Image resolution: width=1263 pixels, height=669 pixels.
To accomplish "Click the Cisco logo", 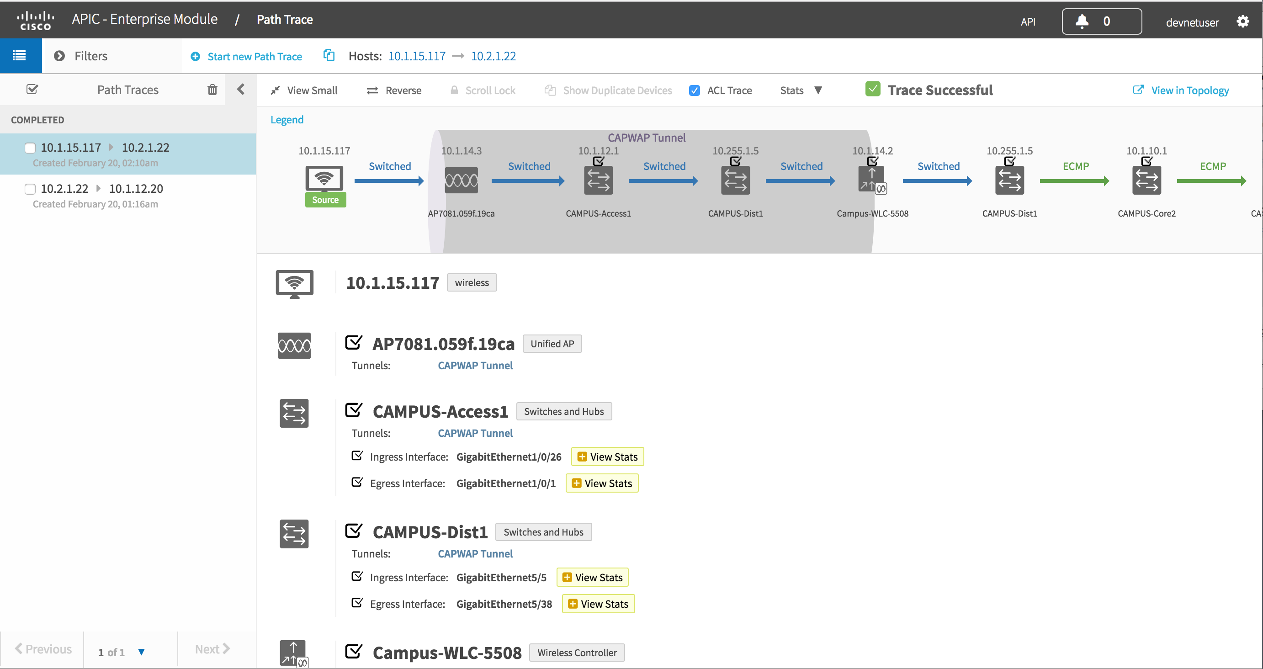I will tap(35, 20).
